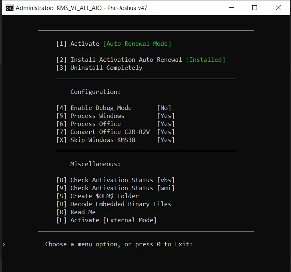
Task: Click the 'Configuration:' heading
Action: pyautogui.click(x=95, y=92)
